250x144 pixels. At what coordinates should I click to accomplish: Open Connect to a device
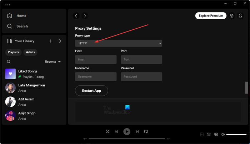tap(216, 134)
